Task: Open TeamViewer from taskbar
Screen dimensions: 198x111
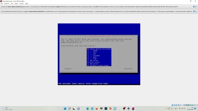Action: (x=115, y=109)
